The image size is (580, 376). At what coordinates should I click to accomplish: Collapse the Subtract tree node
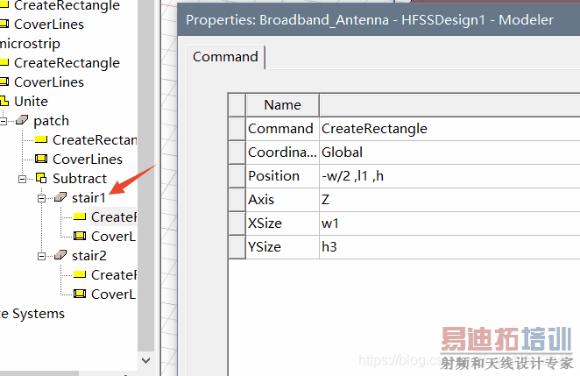pyautogui.click(x=23, y=179)
